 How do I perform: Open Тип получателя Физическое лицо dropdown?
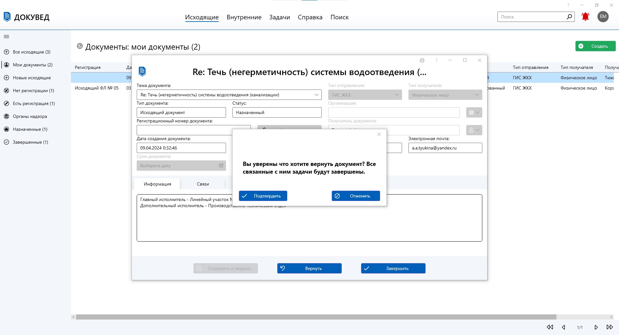point(445,95)
